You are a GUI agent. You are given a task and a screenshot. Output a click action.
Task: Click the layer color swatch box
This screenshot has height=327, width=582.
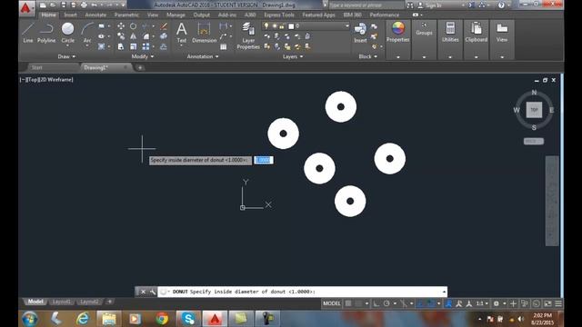point(291,26)
